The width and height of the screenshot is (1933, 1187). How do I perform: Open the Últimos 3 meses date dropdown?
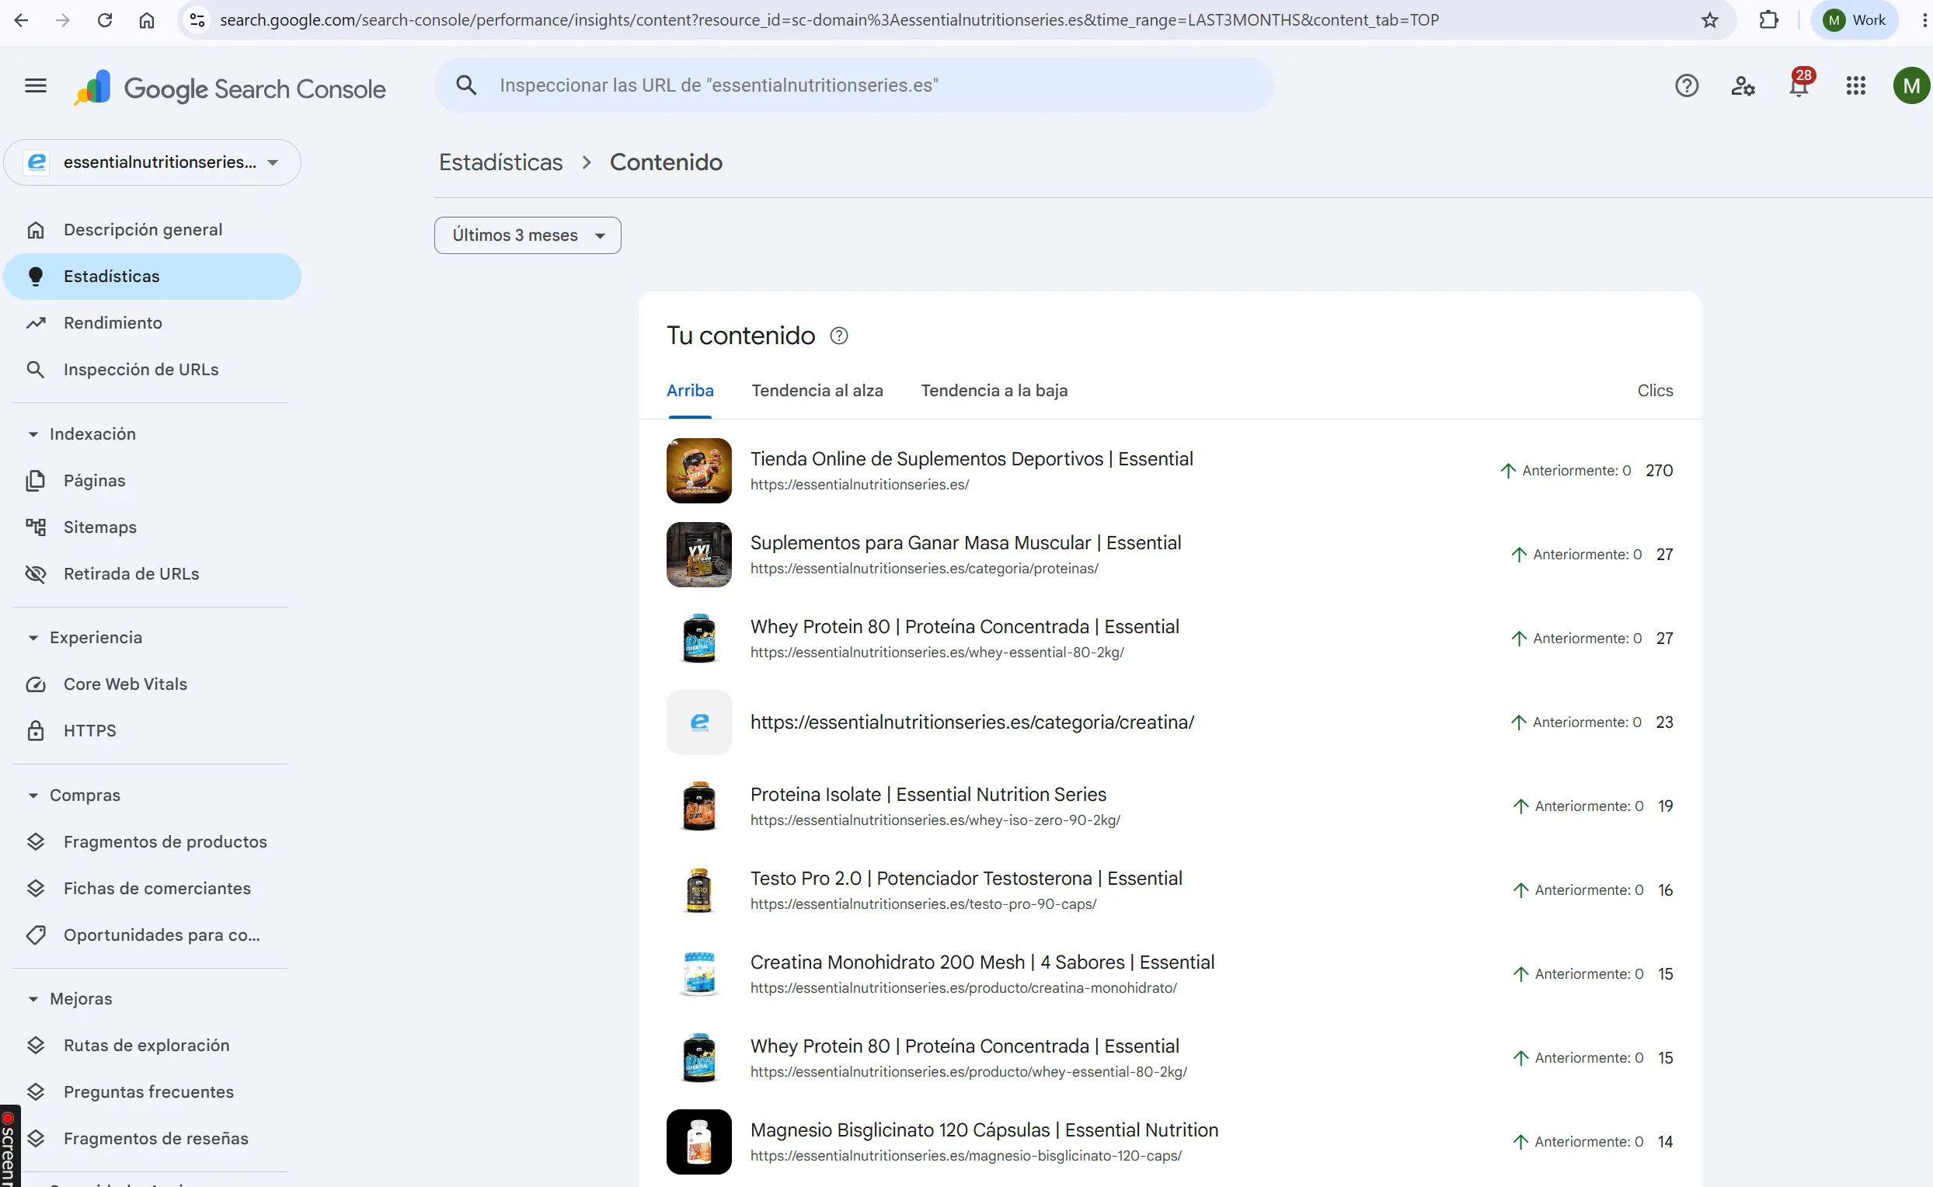tap(528, 235)
